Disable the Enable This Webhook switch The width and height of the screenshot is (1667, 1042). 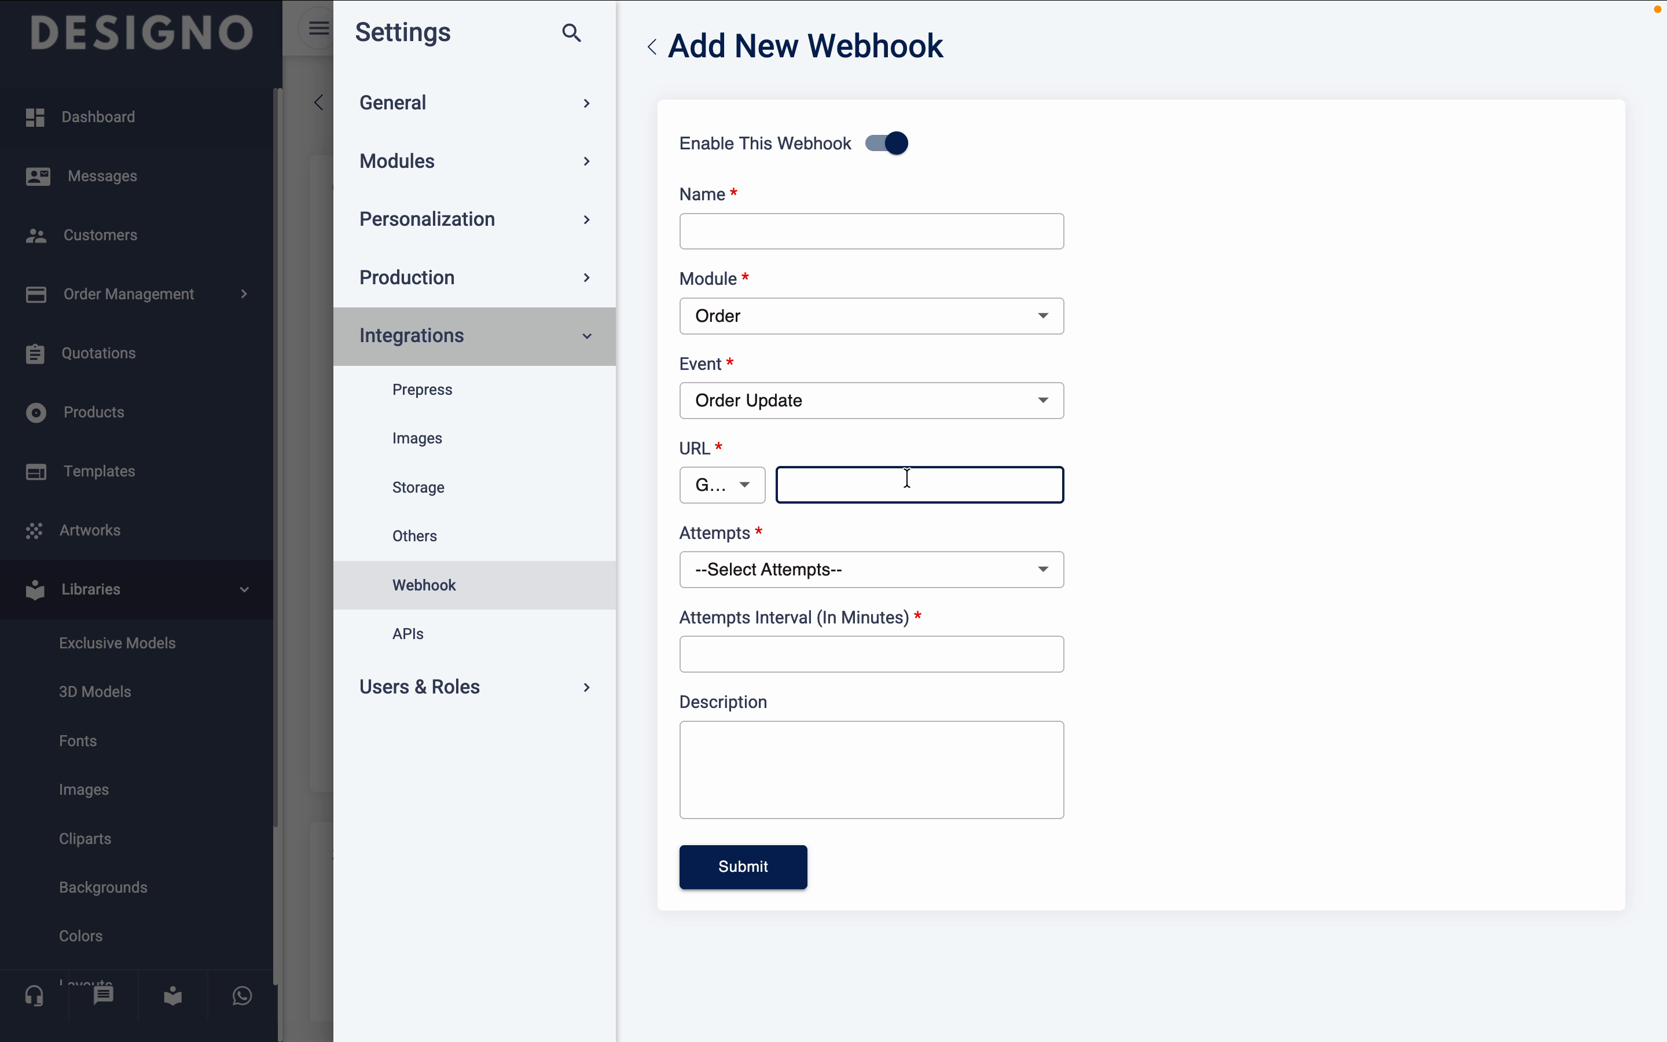pyautogui.click(x=887, y=144)
